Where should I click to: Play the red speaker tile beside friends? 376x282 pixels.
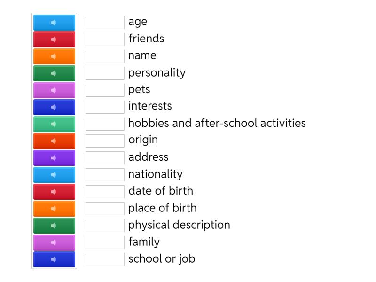[x=54, y=39]
